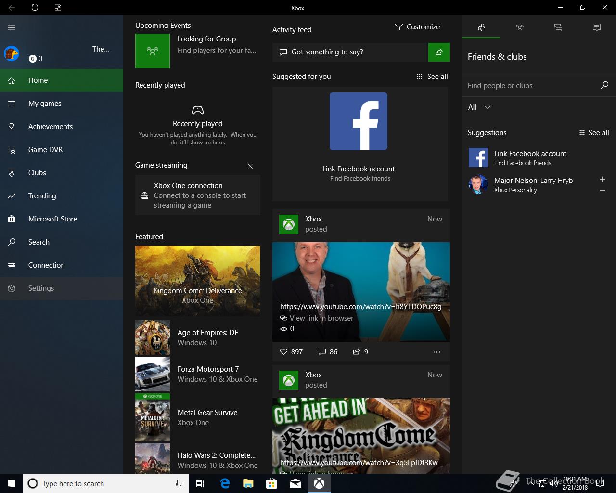Share the post with 9 shares
616x493 pixels.
[x=360, y=352]
